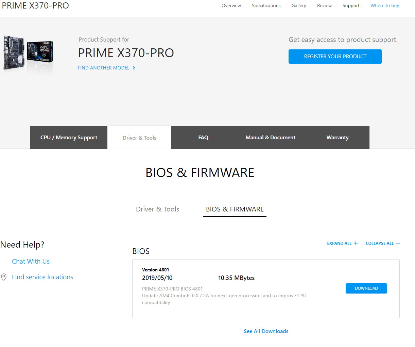Click See All Downloads link
The width and height of the screenshot is (415, 347).
point(266,331)
